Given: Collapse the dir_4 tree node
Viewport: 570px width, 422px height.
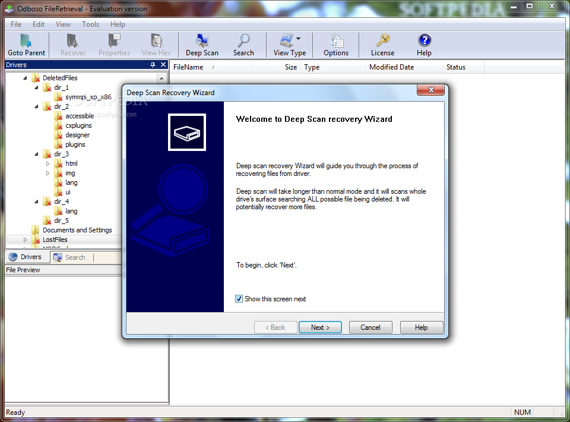Looking at the screenshot, I should (x=36, y=201).
